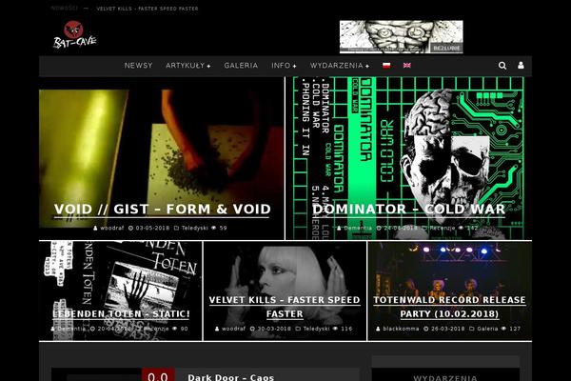Viewport: 571px width, 381px height.
Task: Open Recenzje category under Lebenden Toten
Action: coord(156,329)
